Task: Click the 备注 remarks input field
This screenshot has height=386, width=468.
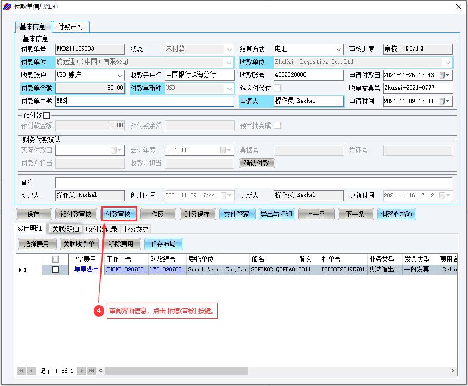Action: (254, 183)
